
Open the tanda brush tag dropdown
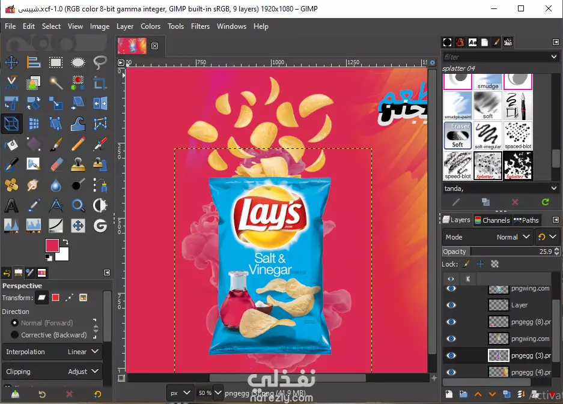click(553, 188)
